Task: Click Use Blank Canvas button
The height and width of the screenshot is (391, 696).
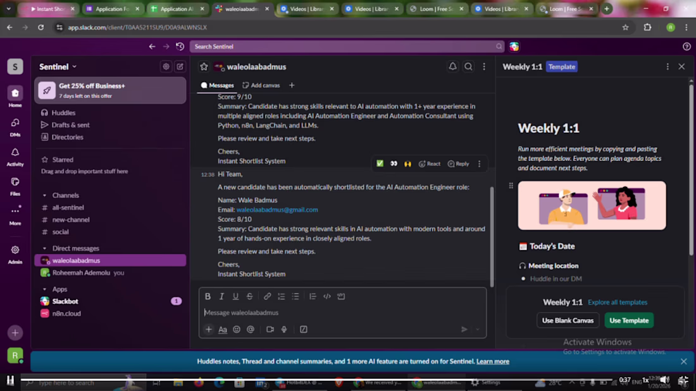Action: pyautogui.click(x=568, y=320)
